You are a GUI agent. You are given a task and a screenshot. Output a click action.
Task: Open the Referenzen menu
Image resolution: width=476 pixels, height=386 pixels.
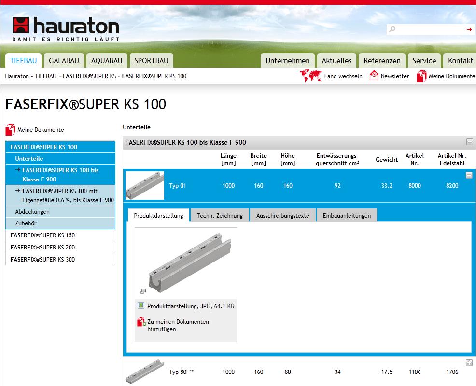[382, 60]
